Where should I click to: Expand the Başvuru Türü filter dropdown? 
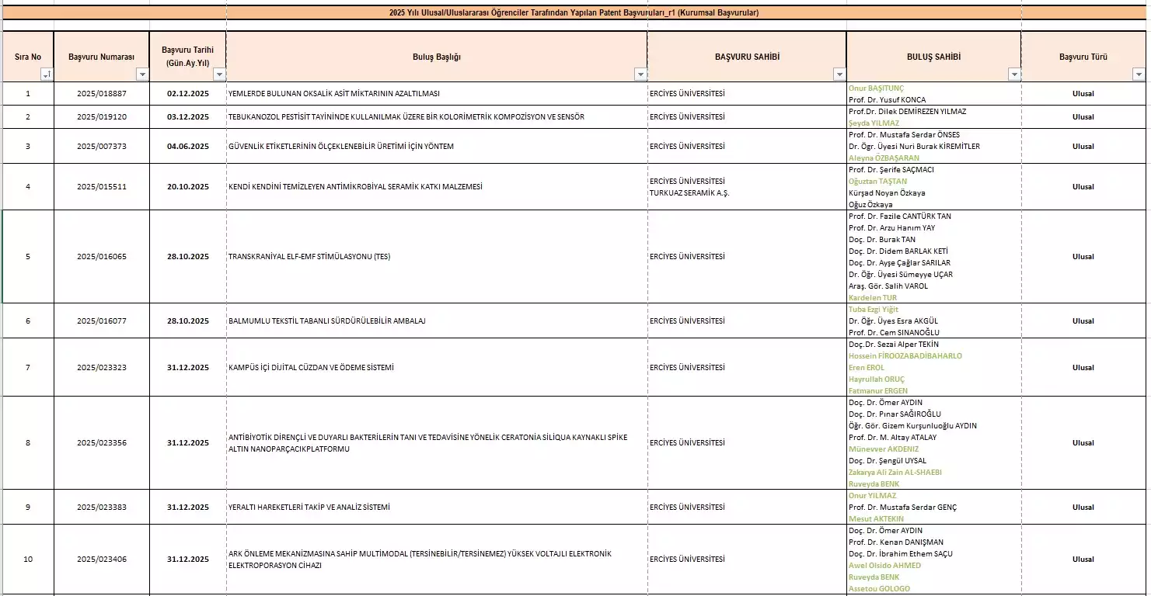[1139, 74]
